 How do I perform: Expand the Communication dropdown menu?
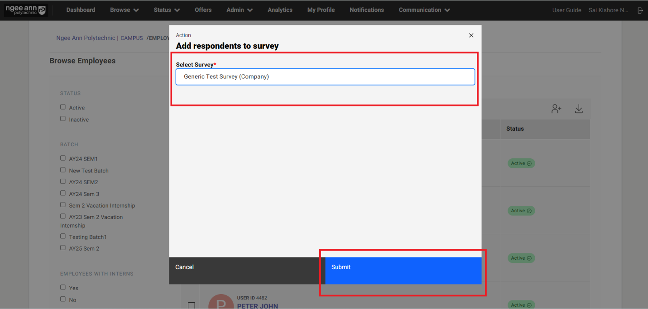424,10
